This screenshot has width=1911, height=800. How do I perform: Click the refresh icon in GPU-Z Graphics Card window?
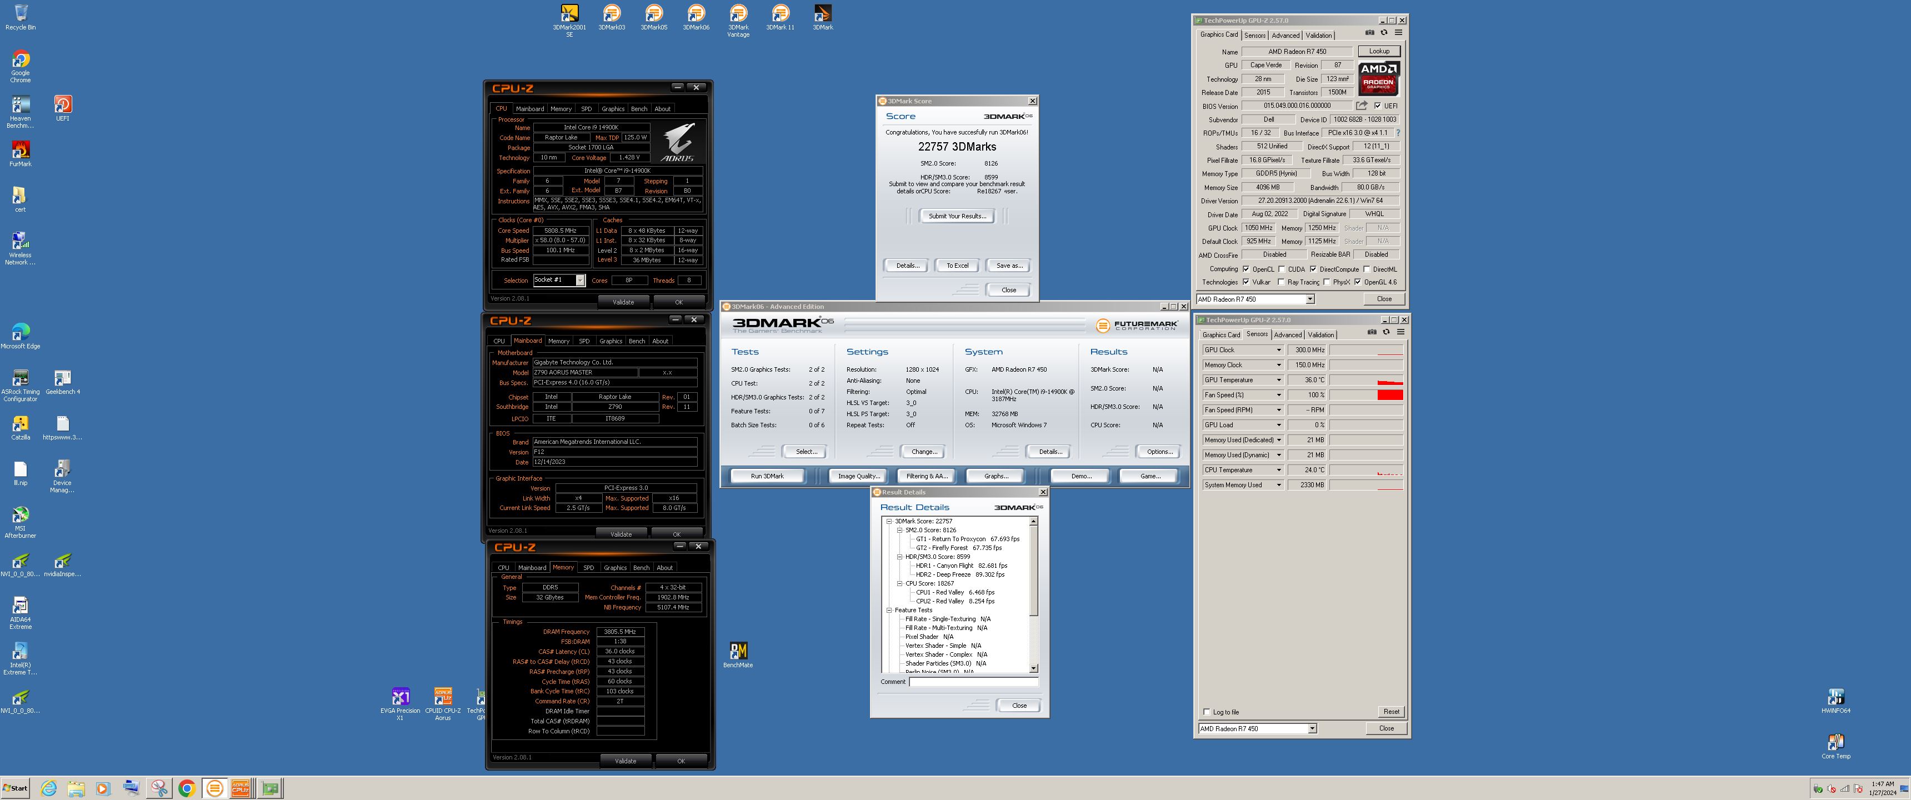coord(1384,33)
